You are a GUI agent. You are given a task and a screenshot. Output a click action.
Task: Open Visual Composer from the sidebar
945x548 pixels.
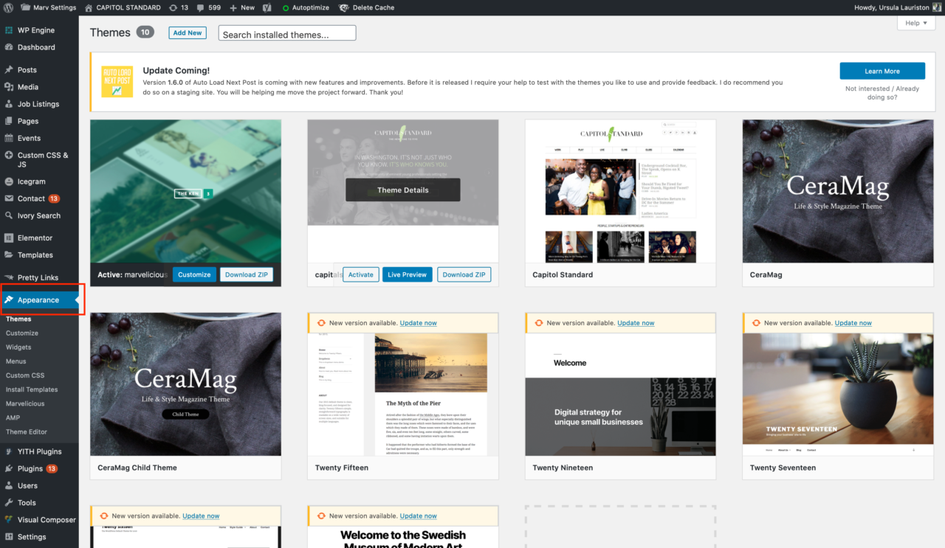tap(8, 519)
